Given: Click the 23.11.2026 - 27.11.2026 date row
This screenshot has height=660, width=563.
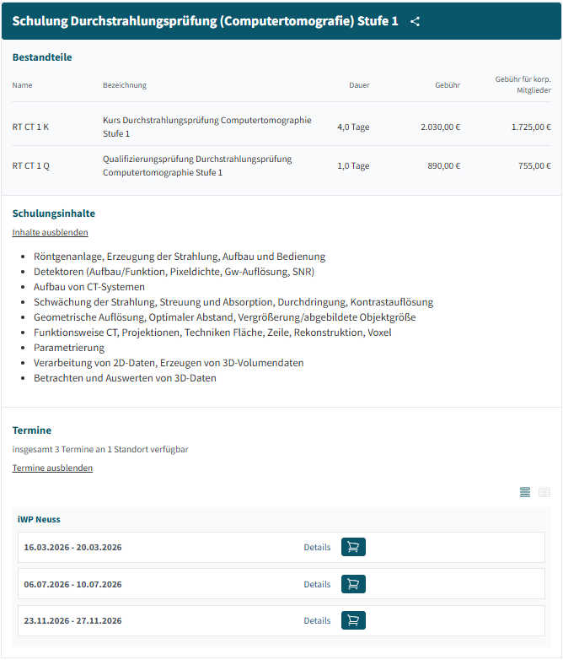Looking at the screenshot, I should [281, 621].
